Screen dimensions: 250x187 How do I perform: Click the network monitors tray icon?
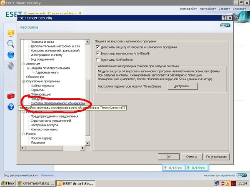point(217,183)
